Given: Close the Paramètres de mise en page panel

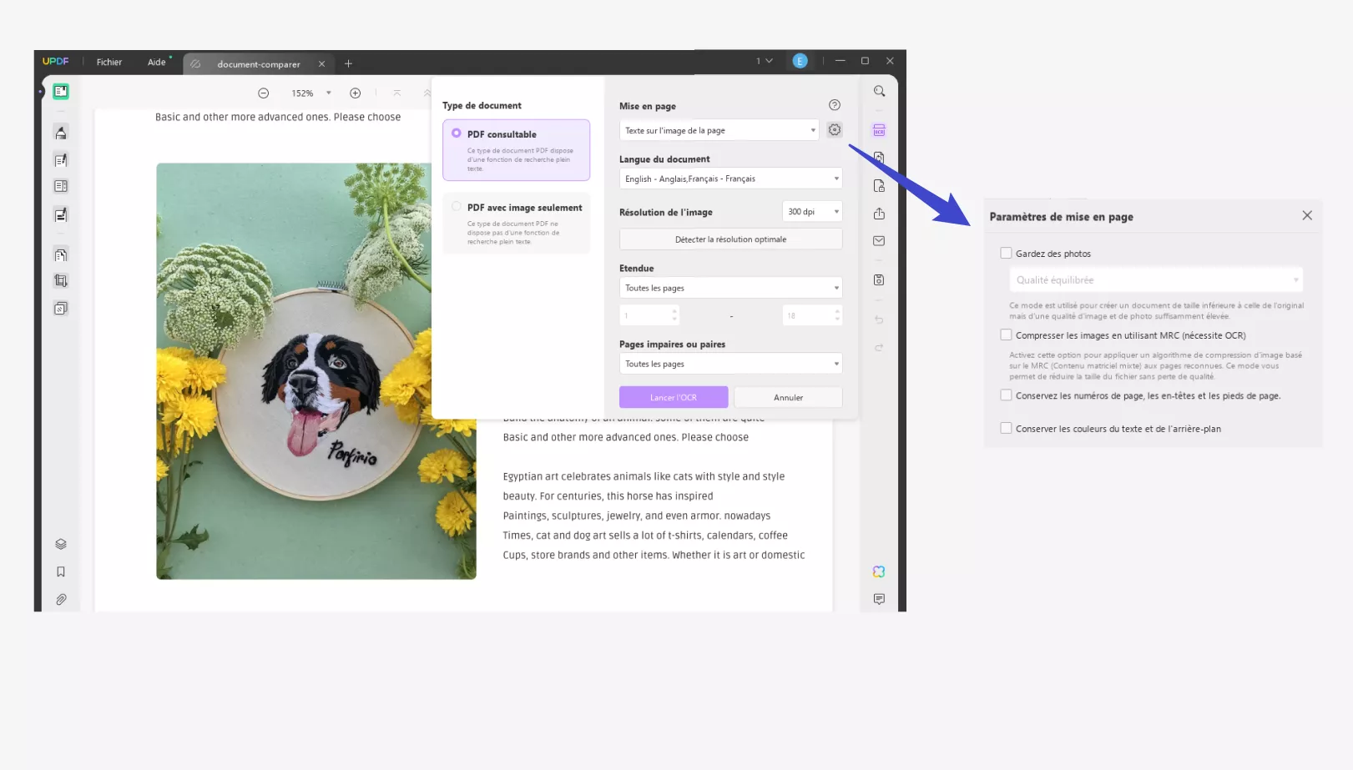Looking at the screenshot, I should (1307, 216).
